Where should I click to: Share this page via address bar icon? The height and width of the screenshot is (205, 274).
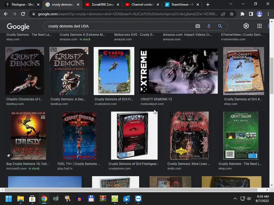pyautogui.click(x=223, y=14)
